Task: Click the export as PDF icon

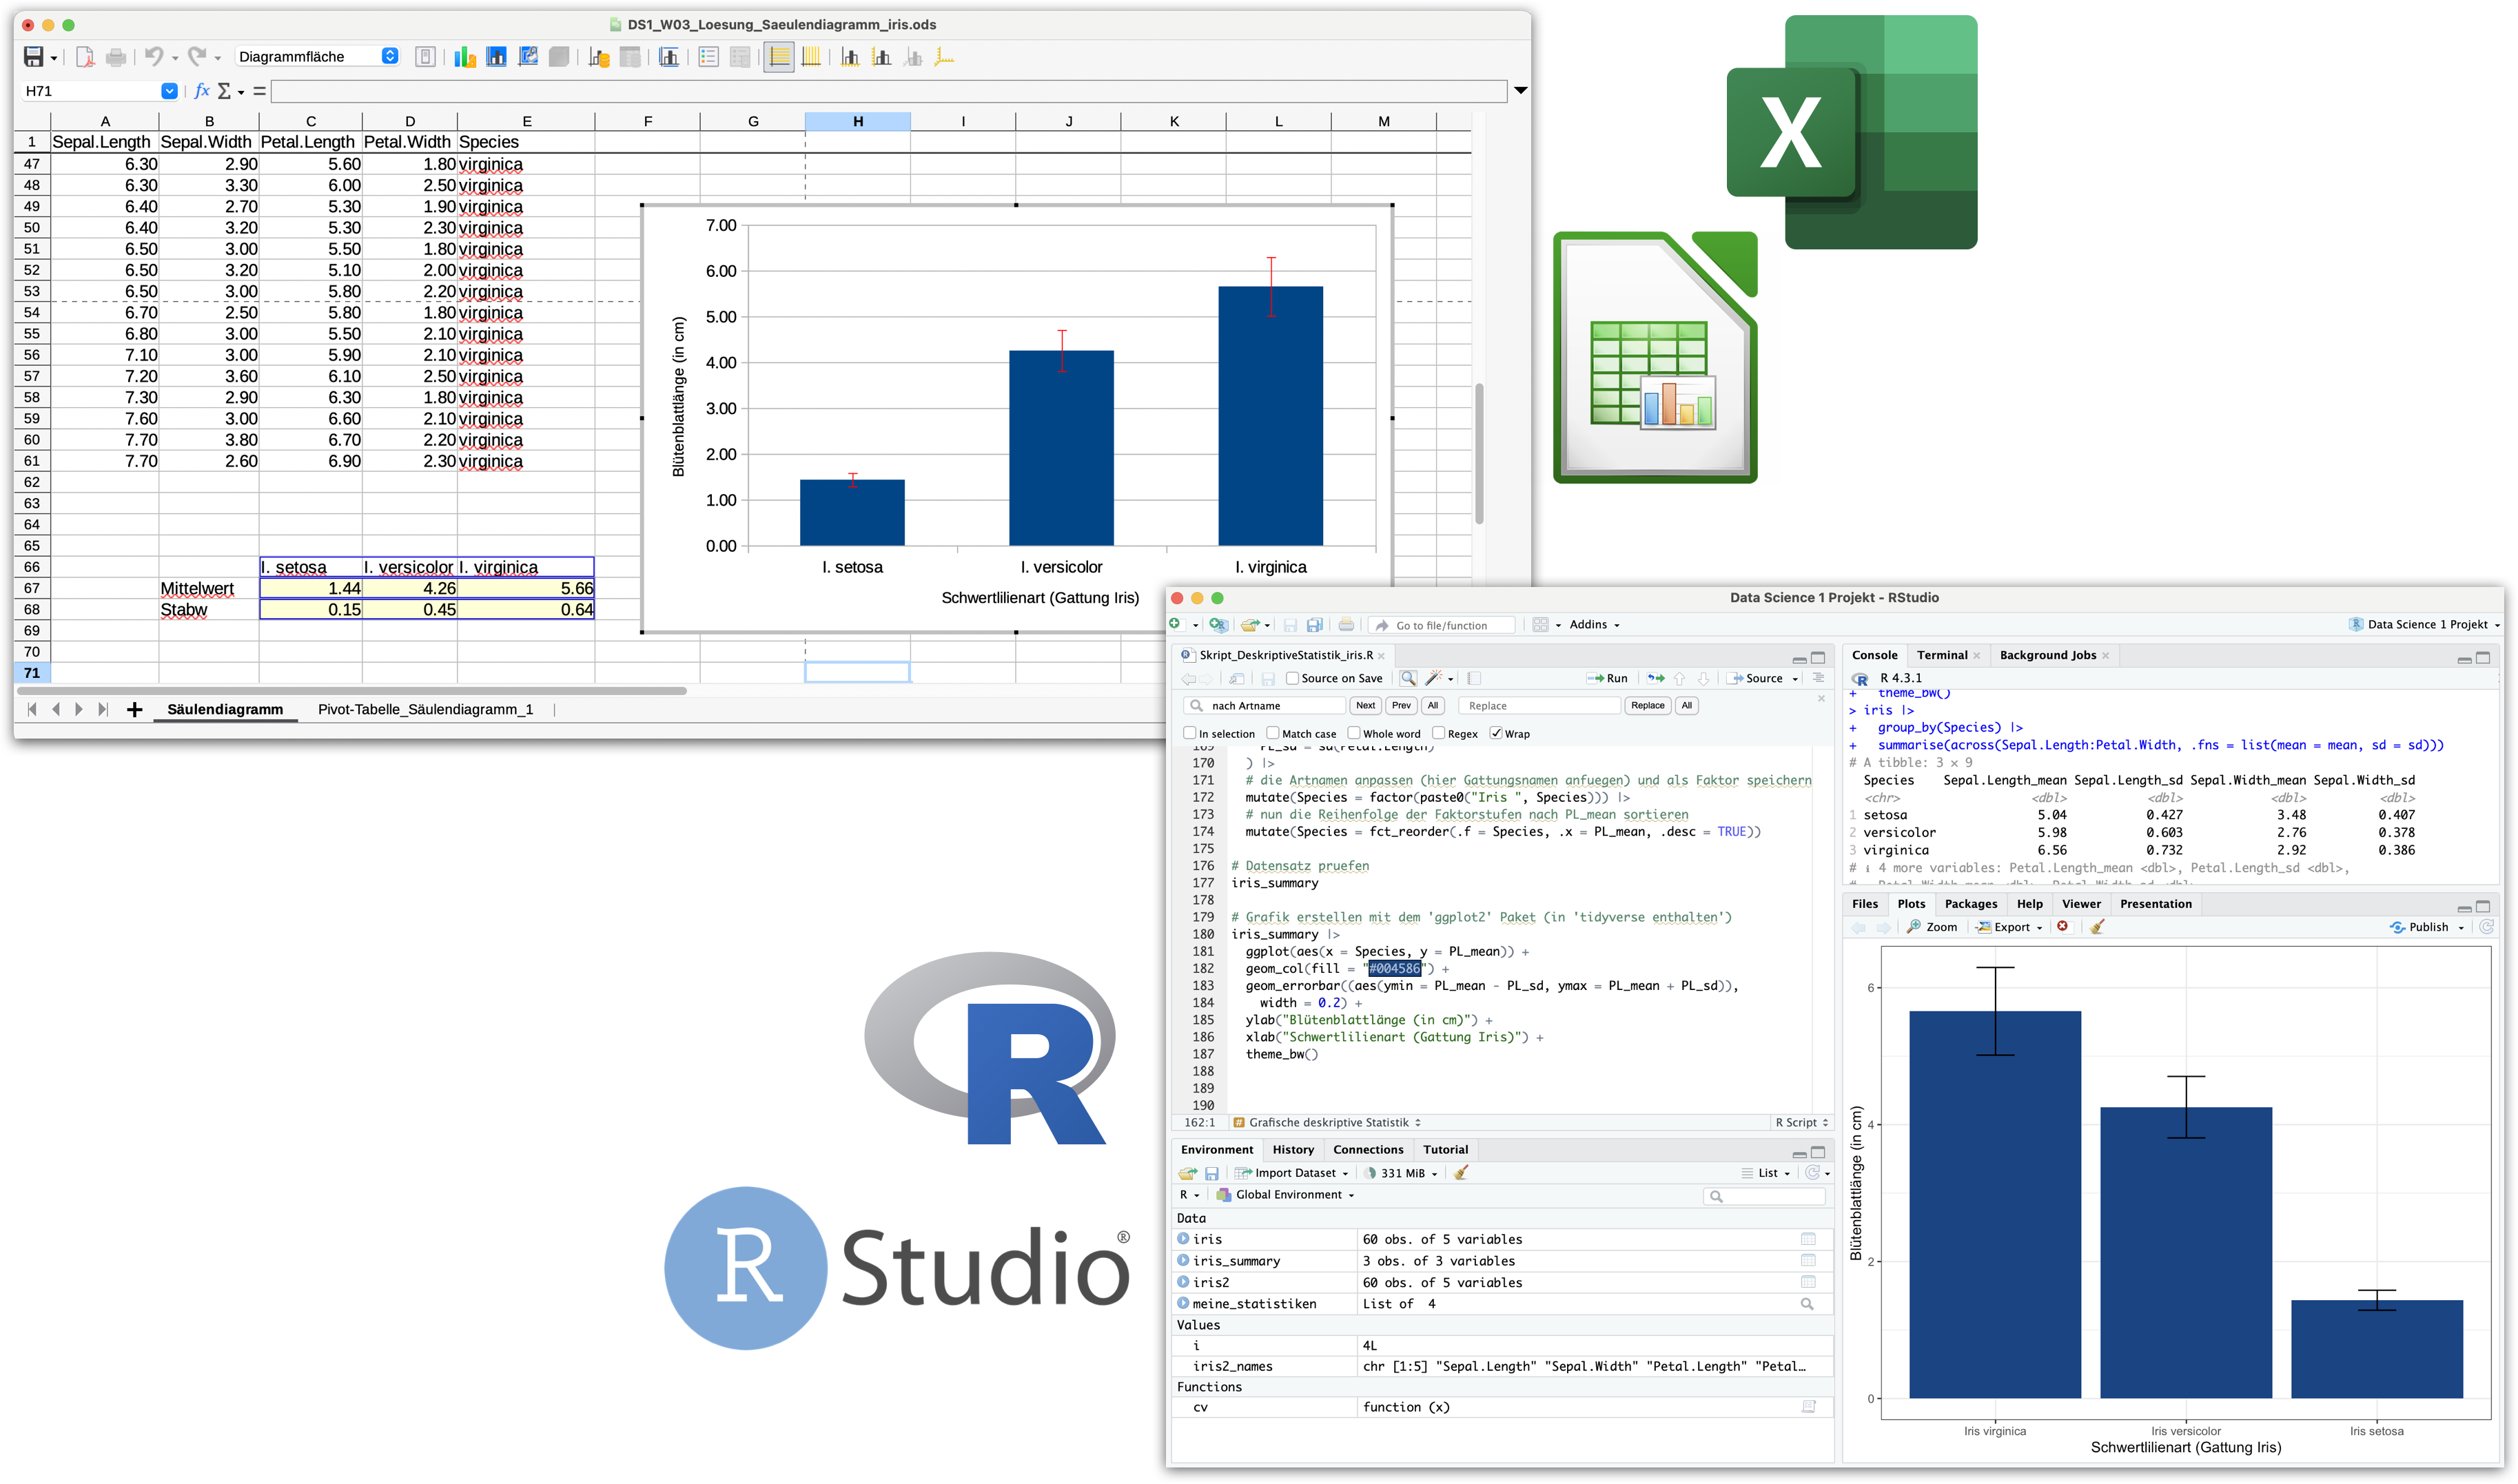Action: click(85, 57)
